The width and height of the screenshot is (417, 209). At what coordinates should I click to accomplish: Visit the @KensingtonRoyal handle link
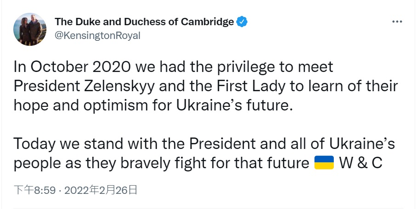97,35
